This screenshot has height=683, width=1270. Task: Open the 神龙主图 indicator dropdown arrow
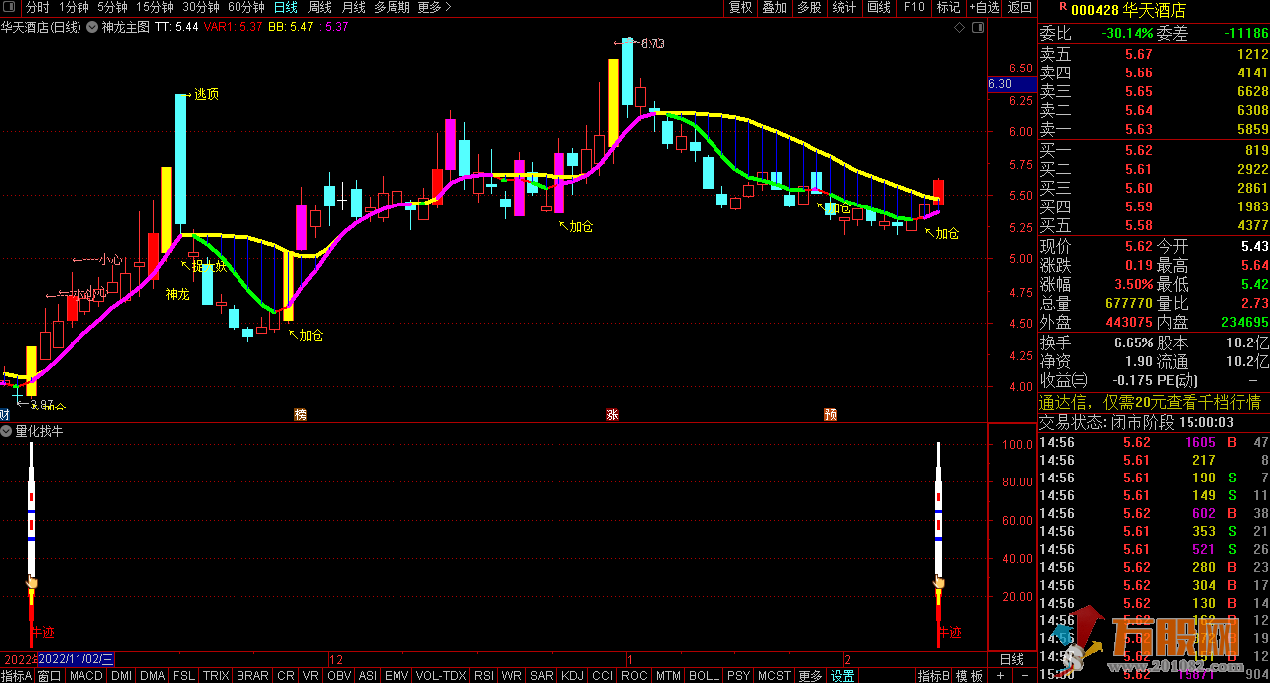[90, 28]
